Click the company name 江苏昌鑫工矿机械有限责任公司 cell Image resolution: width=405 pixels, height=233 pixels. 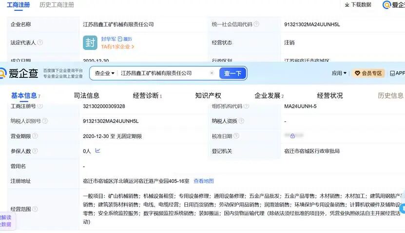point(118,24)
